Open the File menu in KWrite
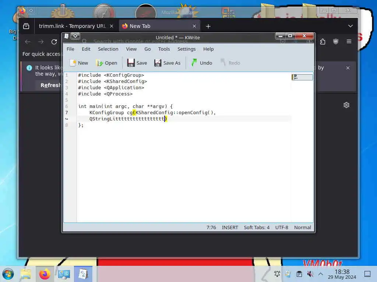The width and height of the screenshot is (377, 282). pyautogui.click(x=70, y=49)
